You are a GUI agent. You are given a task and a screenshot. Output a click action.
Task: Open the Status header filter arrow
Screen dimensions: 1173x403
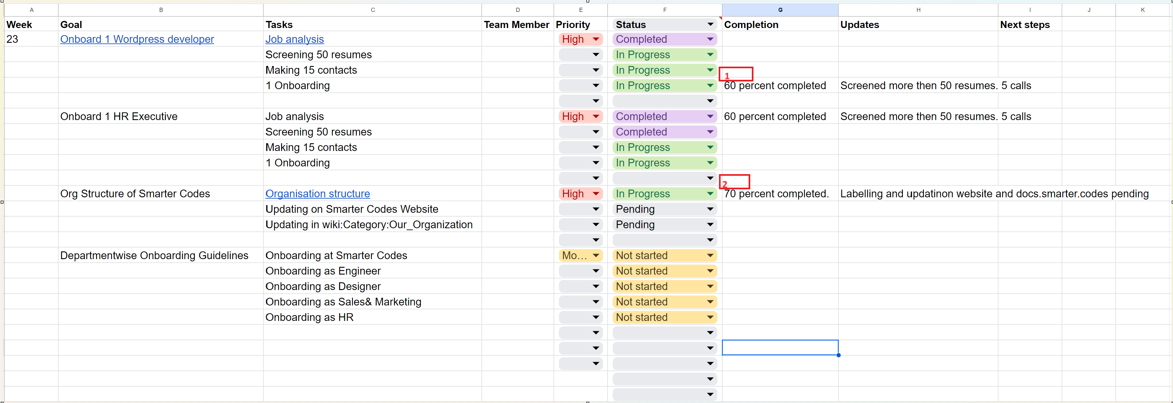710,24
